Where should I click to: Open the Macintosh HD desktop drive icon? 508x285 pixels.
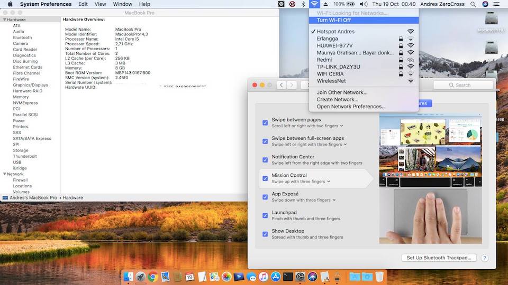coord(491,21)
